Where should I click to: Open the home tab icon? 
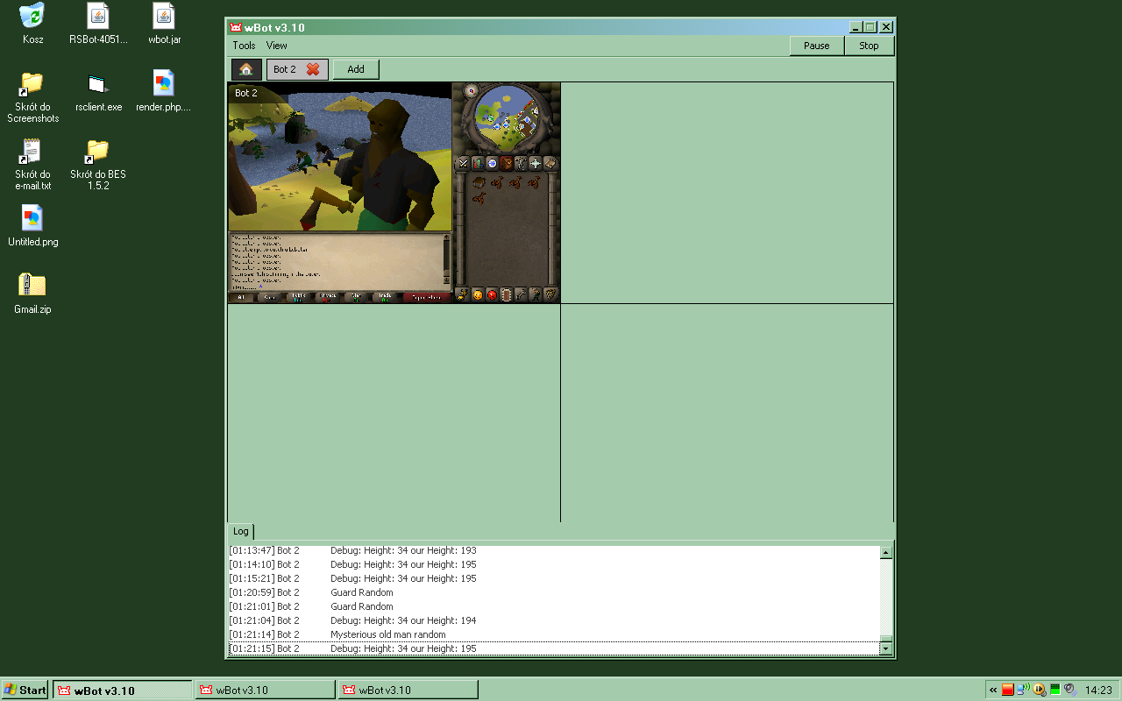[246, 69]
